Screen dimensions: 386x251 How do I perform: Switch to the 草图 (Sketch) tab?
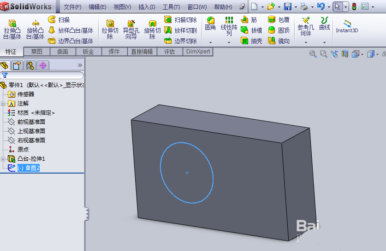[37, 52]
